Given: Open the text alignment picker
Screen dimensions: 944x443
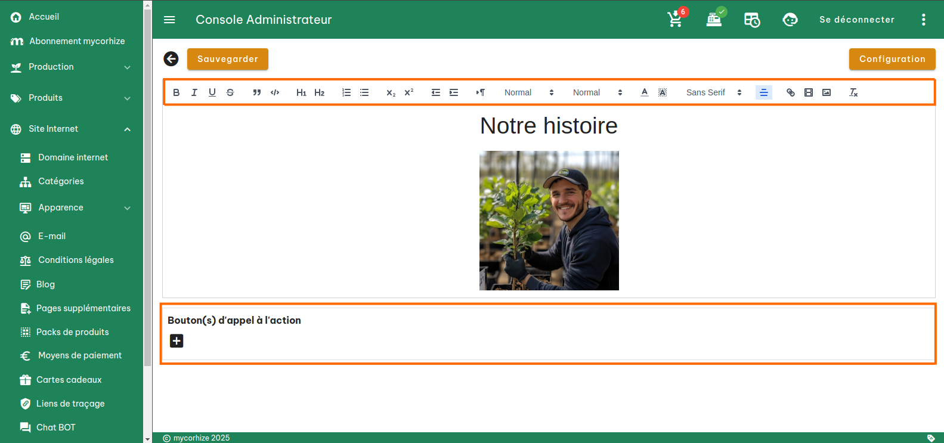Looking at the screenshot, I should coord(764,92).
